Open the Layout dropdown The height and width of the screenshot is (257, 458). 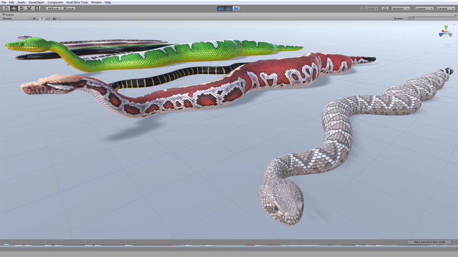pyautogui.click(x=445, y=8)
